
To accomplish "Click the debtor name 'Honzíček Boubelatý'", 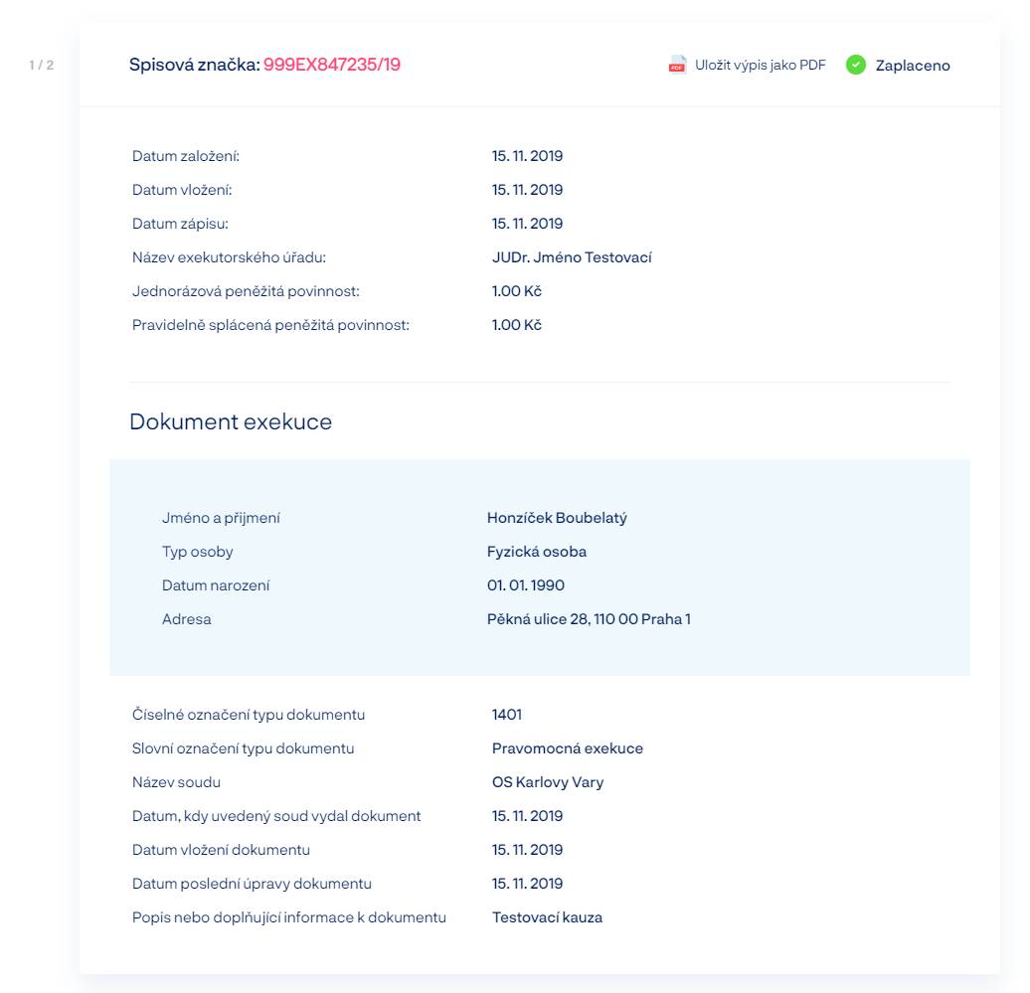I will tap(557, 518).
